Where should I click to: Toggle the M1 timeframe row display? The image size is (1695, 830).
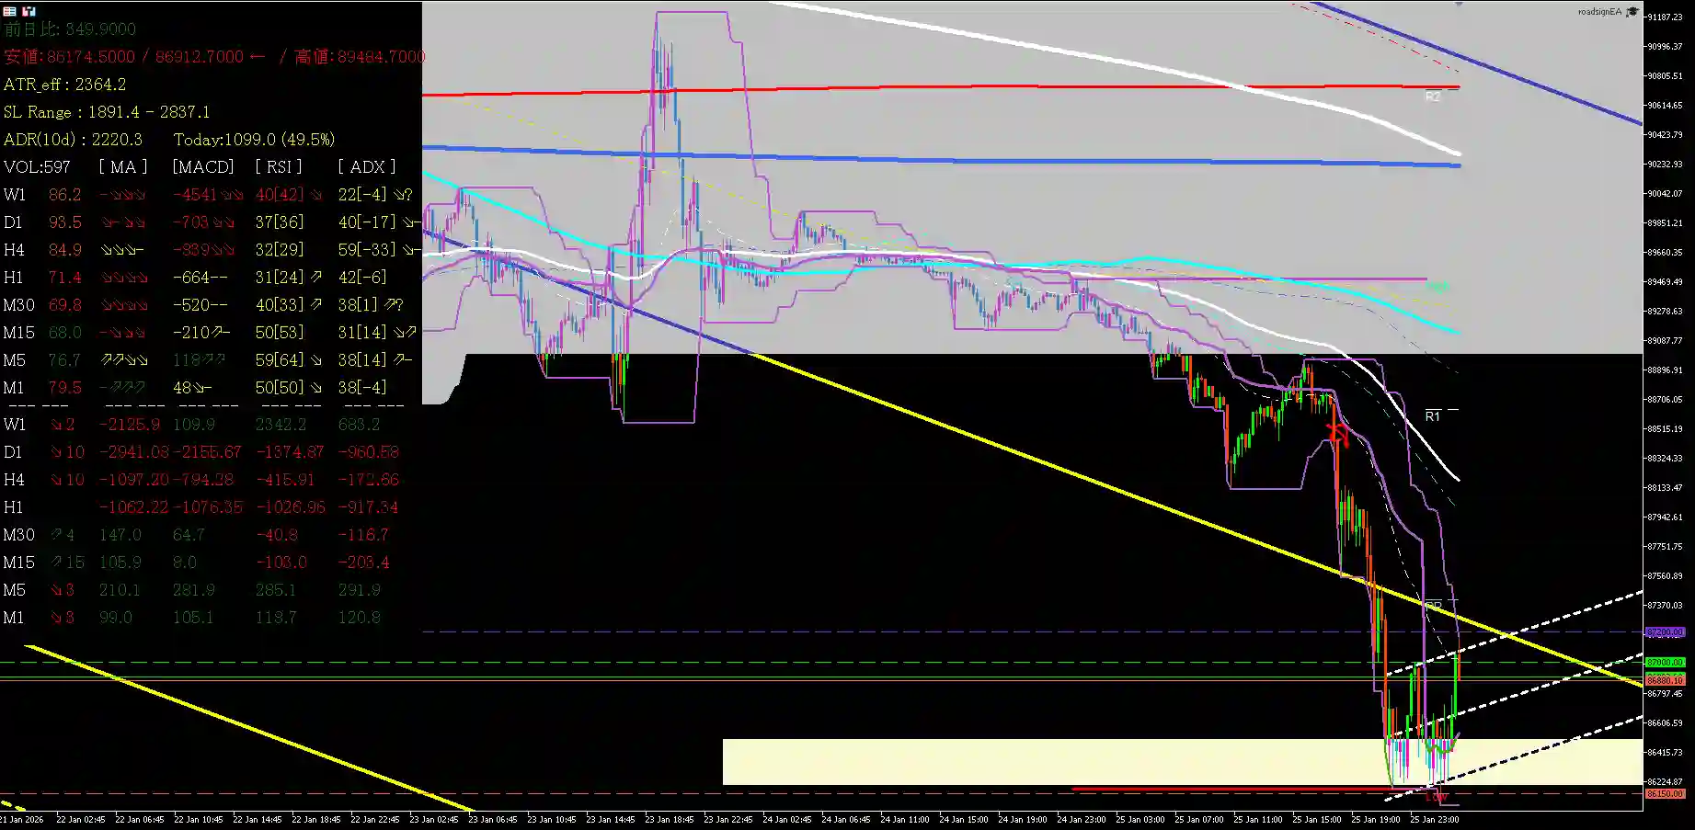[x=16, y=387]
